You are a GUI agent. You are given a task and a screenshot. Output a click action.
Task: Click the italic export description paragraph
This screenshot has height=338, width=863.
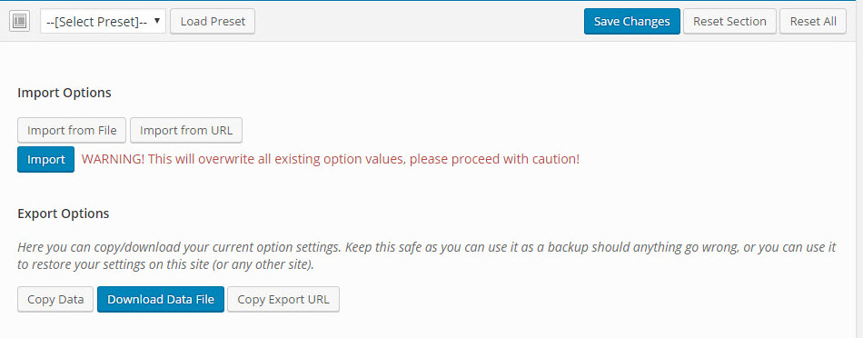pos(427,256)
